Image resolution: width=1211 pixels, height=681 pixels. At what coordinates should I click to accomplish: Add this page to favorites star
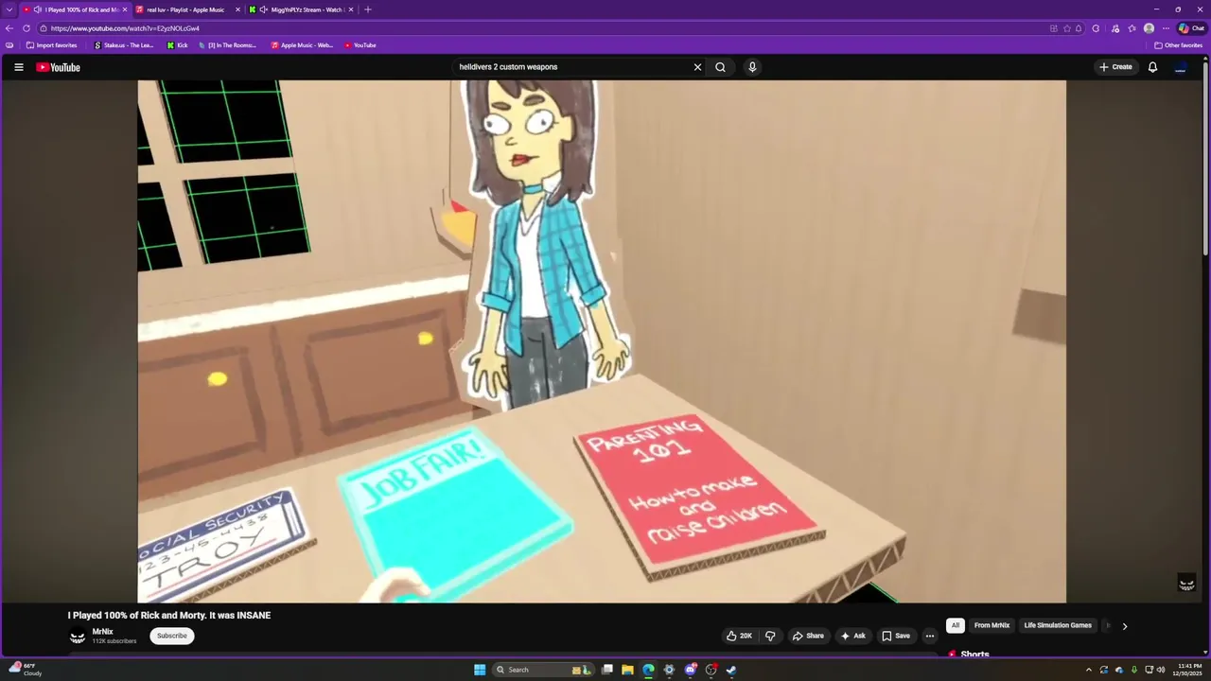tap(1067, 28)
